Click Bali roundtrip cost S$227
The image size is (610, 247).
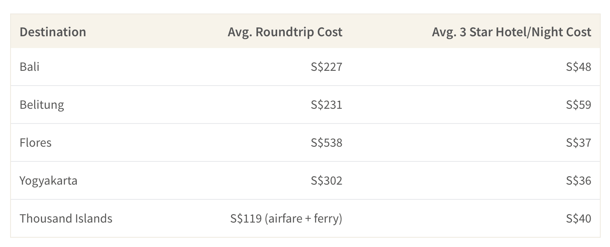coord(327,67)
